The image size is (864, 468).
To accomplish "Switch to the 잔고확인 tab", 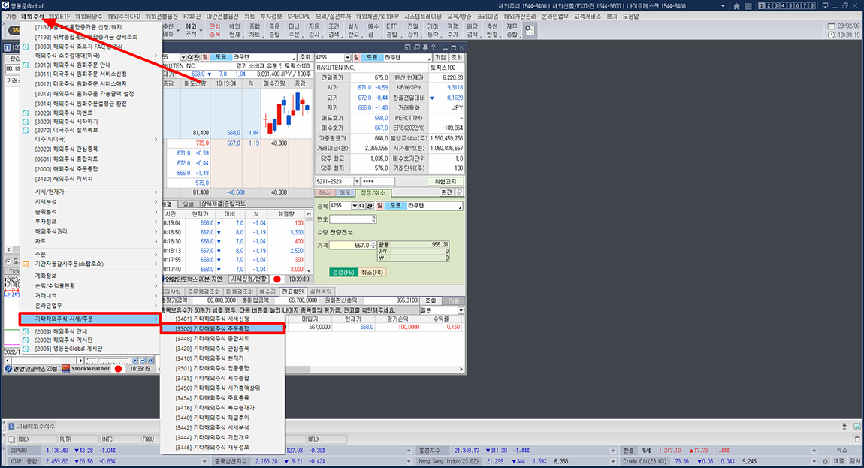I will 292,291.
